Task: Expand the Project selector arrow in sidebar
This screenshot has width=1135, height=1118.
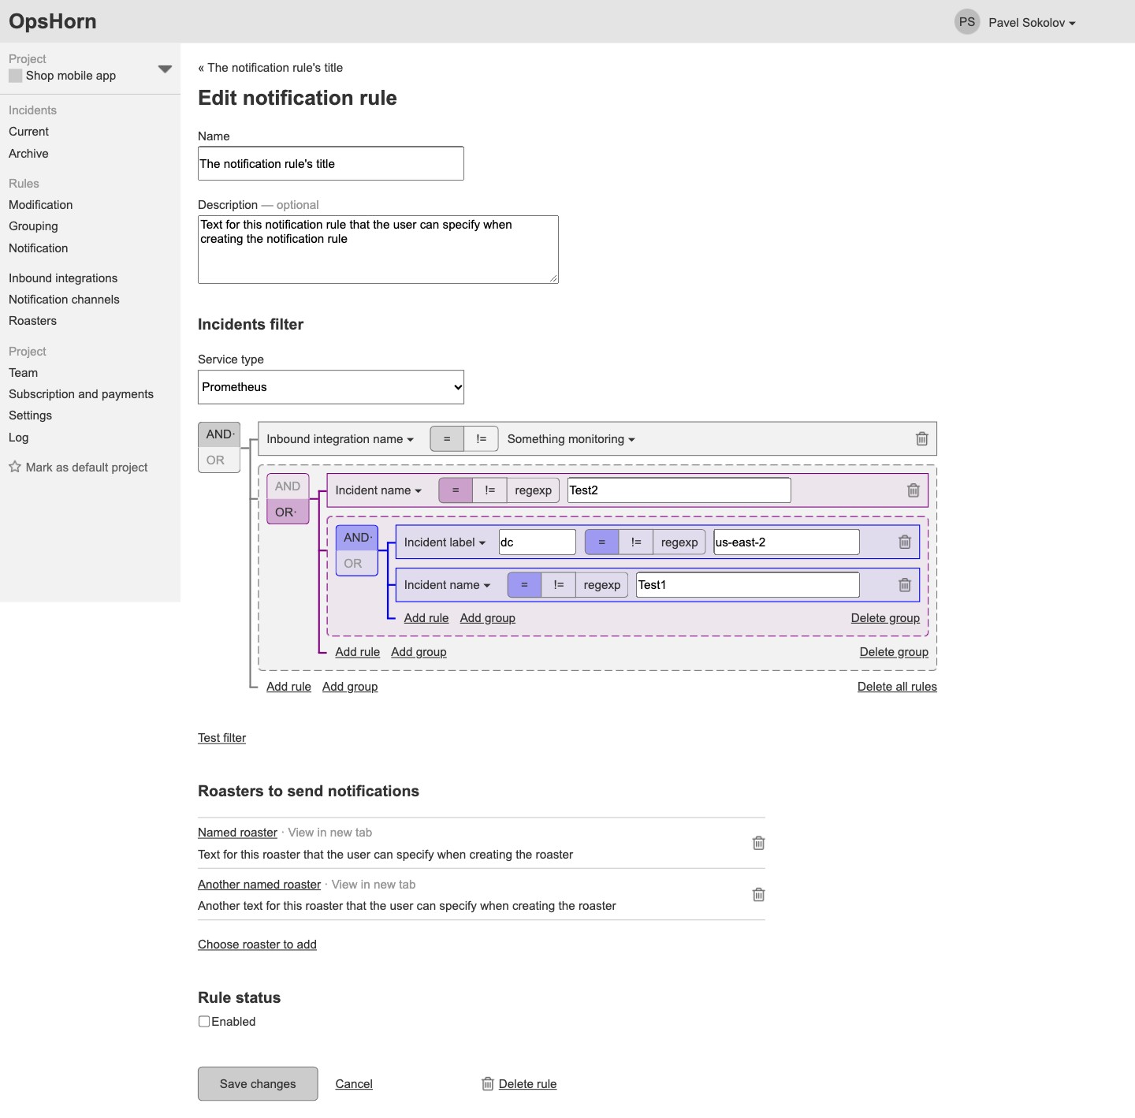Action: pyautogui.click(x=165, y=69)
